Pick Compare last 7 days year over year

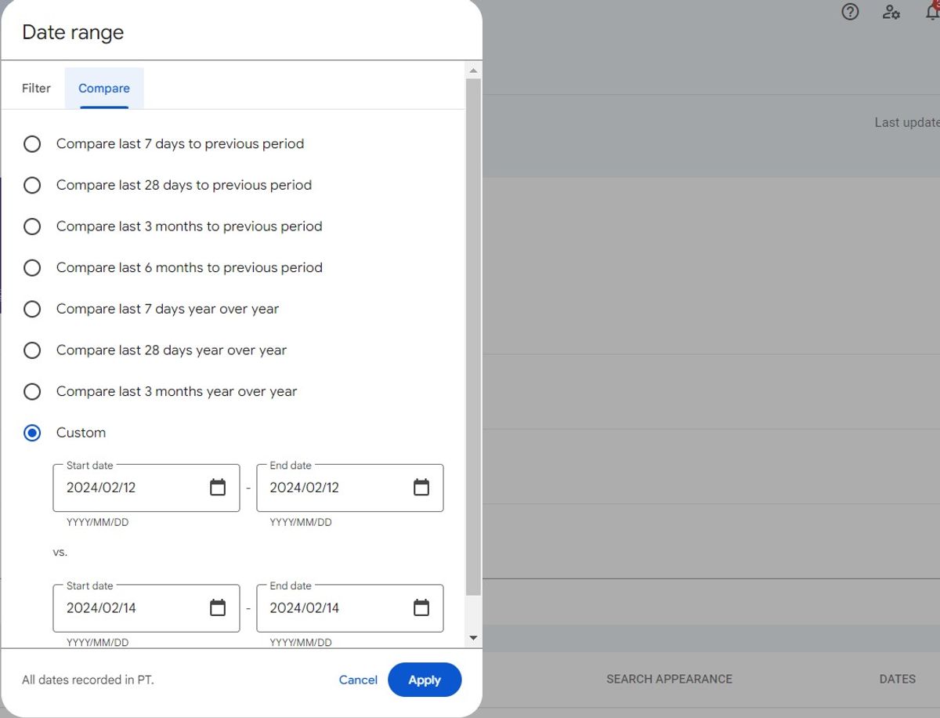coord(32,309)
